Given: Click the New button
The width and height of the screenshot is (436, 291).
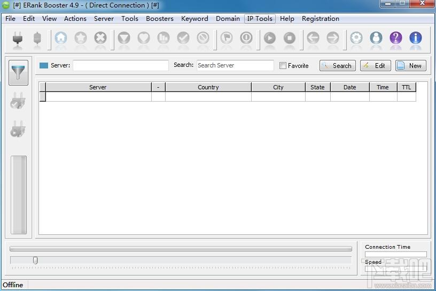Looking at the screenshot, I should [411, 66].
